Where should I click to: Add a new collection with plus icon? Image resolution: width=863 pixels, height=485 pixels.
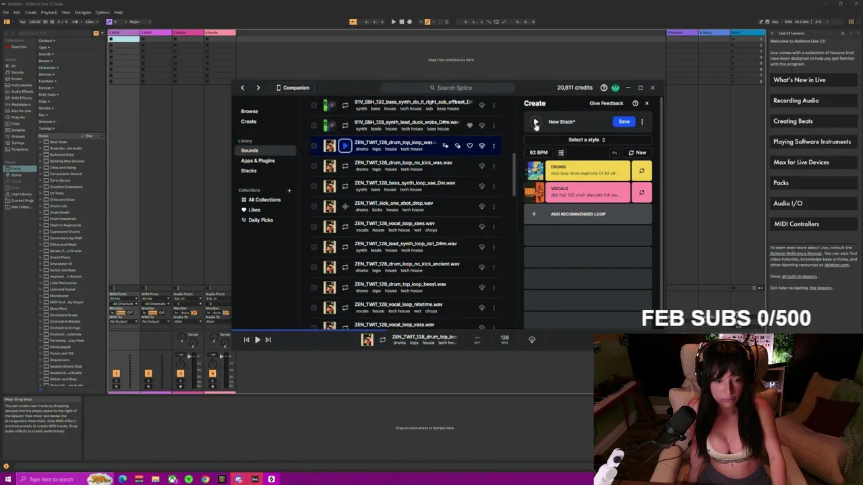pos(289,190)
